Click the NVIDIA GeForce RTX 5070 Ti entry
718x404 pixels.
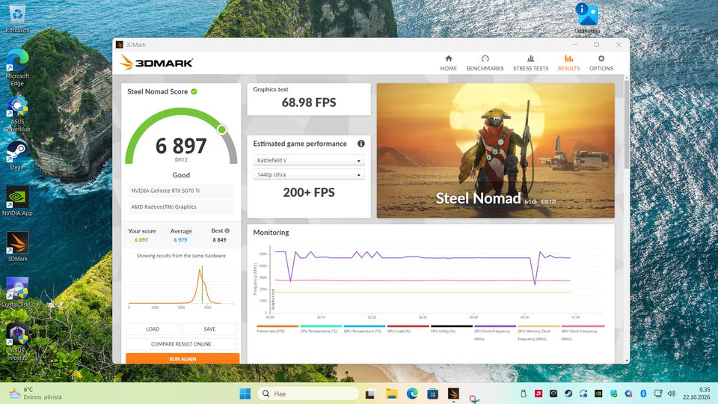pyautogui.click(x=181, y=191)
